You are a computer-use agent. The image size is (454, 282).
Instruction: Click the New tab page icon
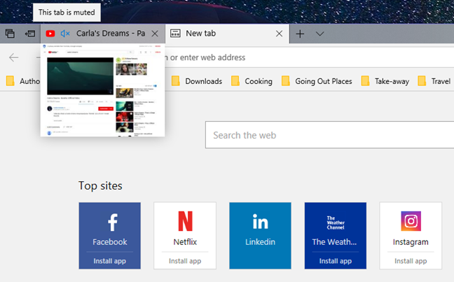click(x=175, y=34)
